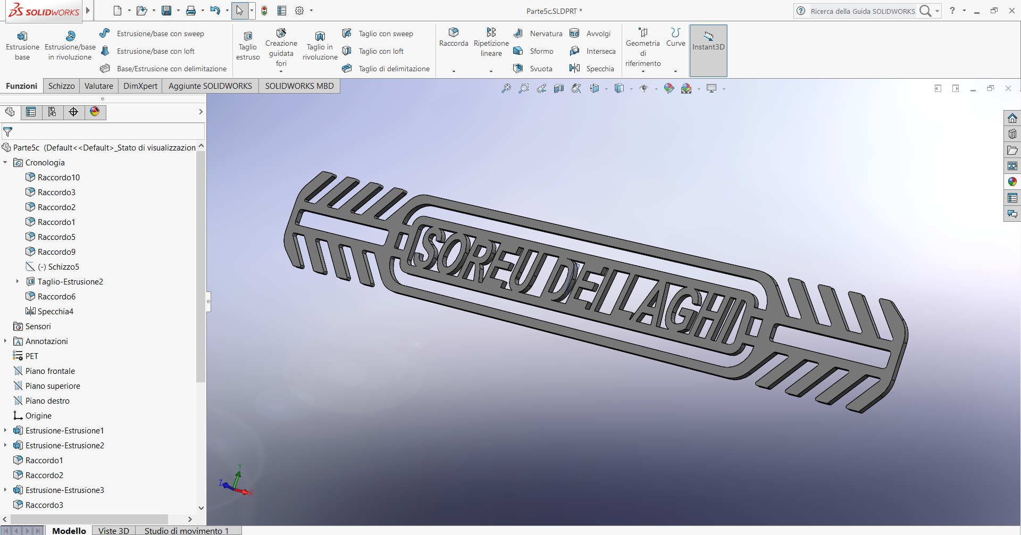Open the Raccorda dropdown arrow

point(454,71)
